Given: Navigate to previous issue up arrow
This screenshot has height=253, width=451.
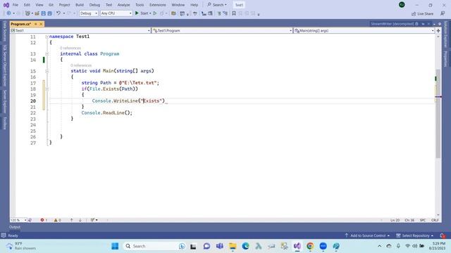Looking at the screenshot, I should [72, 220].
